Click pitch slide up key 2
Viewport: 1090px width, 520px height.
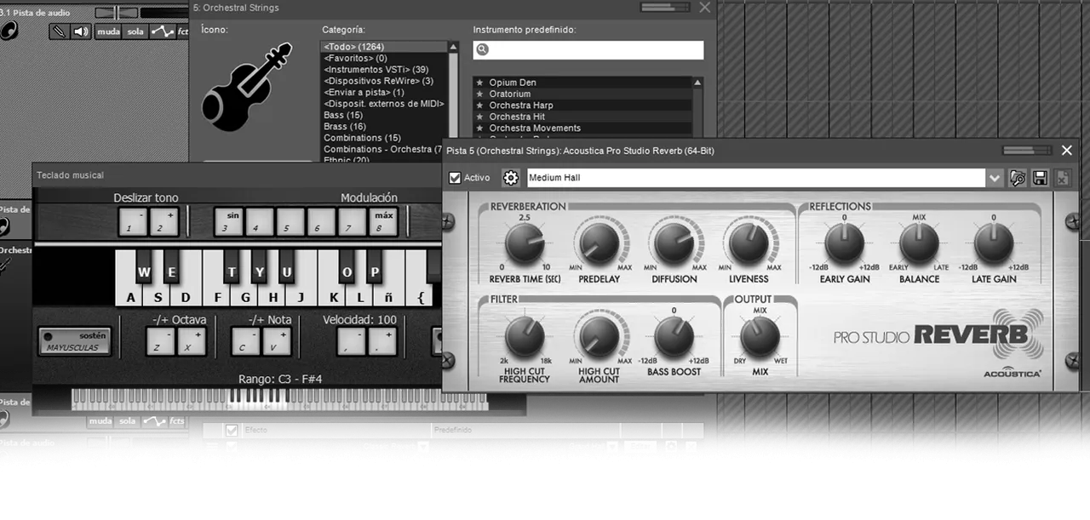pyautogui.click(x=163, y=223)
